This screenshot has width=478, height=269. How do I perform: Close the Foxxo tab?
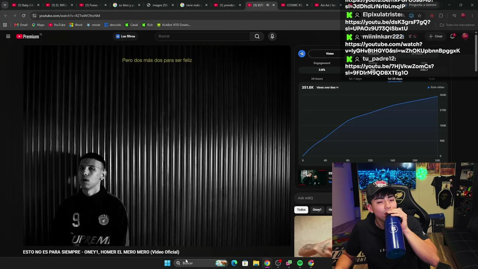[106, 5]
